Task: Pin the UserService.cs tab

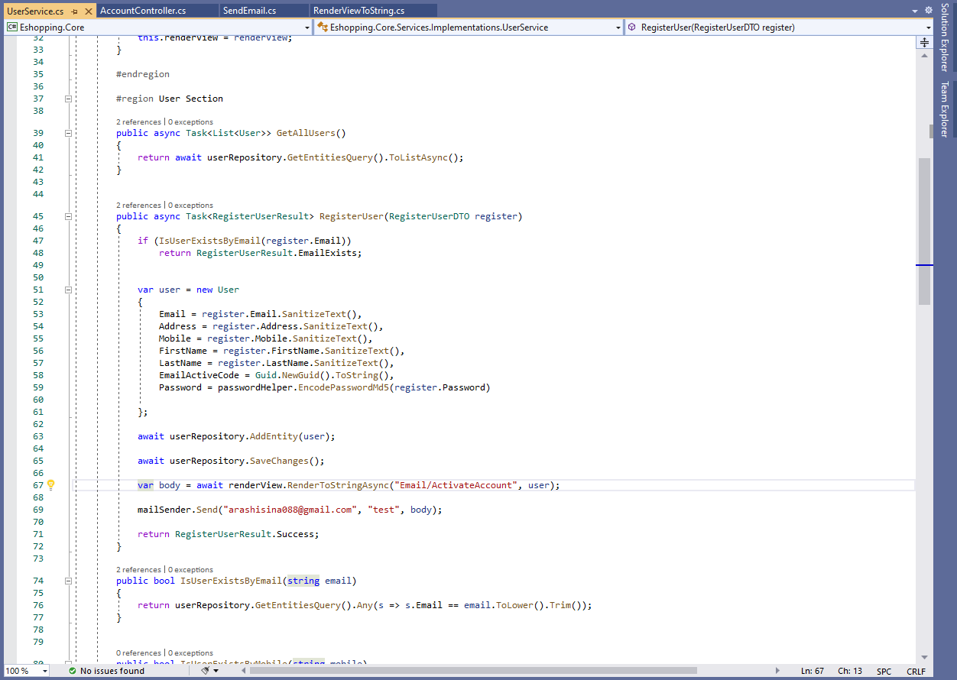Action: click(73, 11)
